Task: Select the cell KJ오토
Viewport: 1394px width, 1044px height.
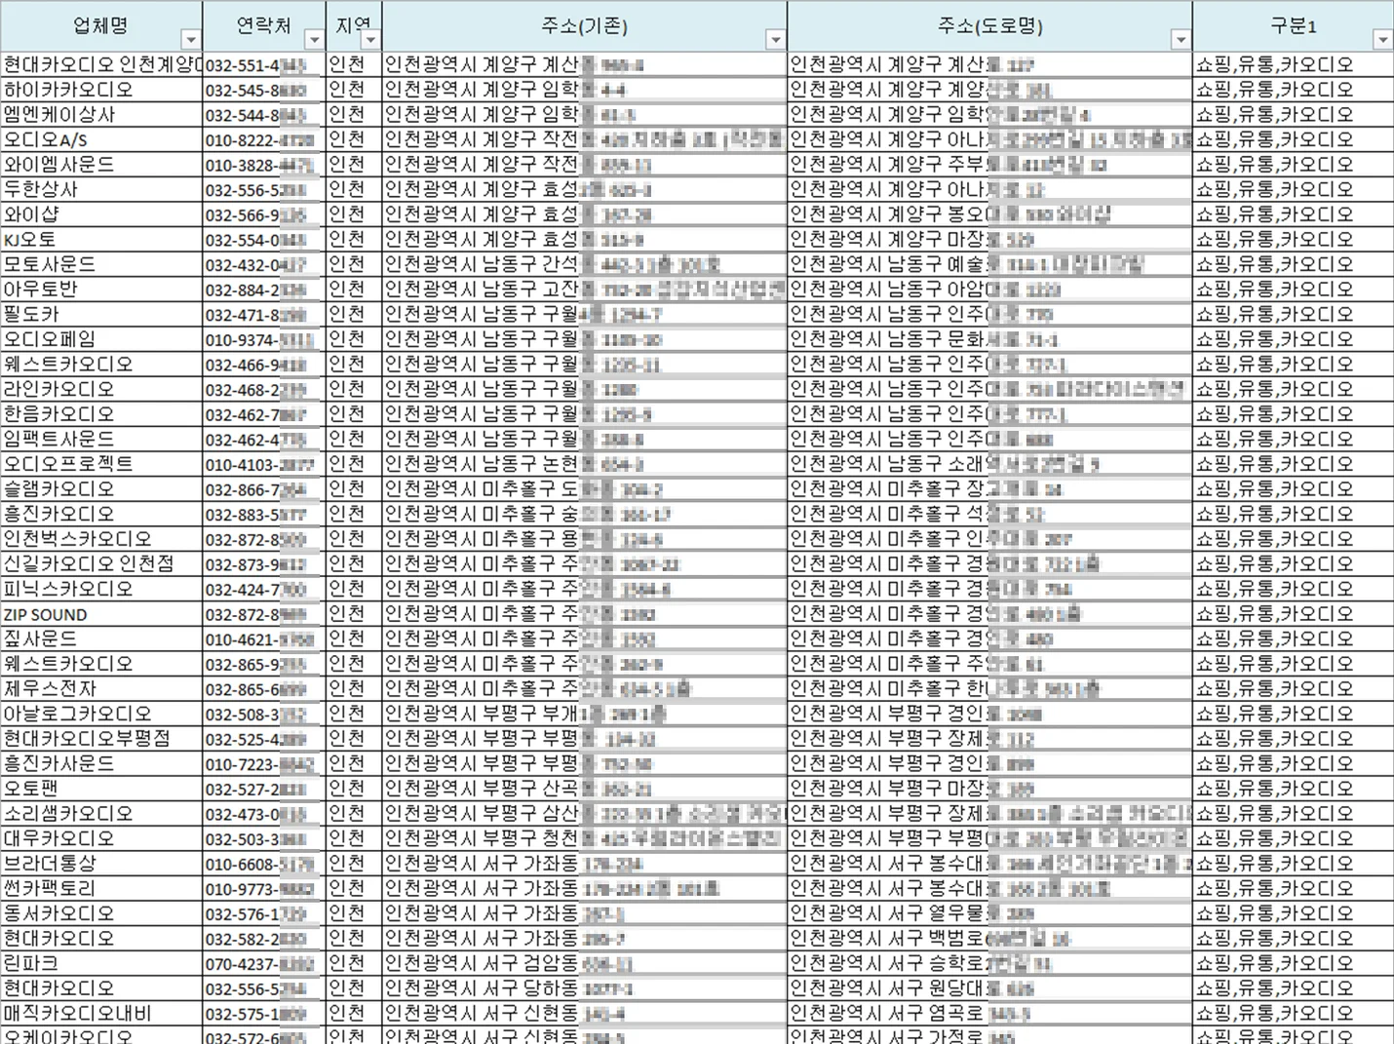Action: pos(101,240)
